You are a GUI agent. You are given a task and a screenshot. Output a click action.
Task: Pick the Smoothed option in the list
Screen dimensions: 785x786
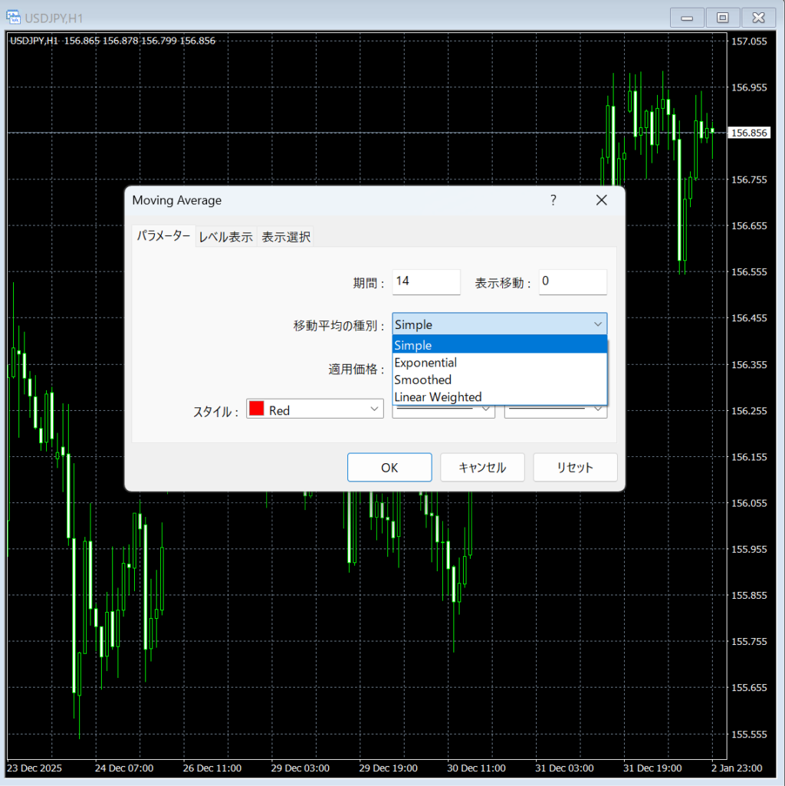click(x=498, y=380)
